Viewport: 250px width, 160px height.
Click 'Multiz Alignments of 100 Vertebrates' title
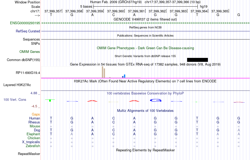[x=145, y=111]
